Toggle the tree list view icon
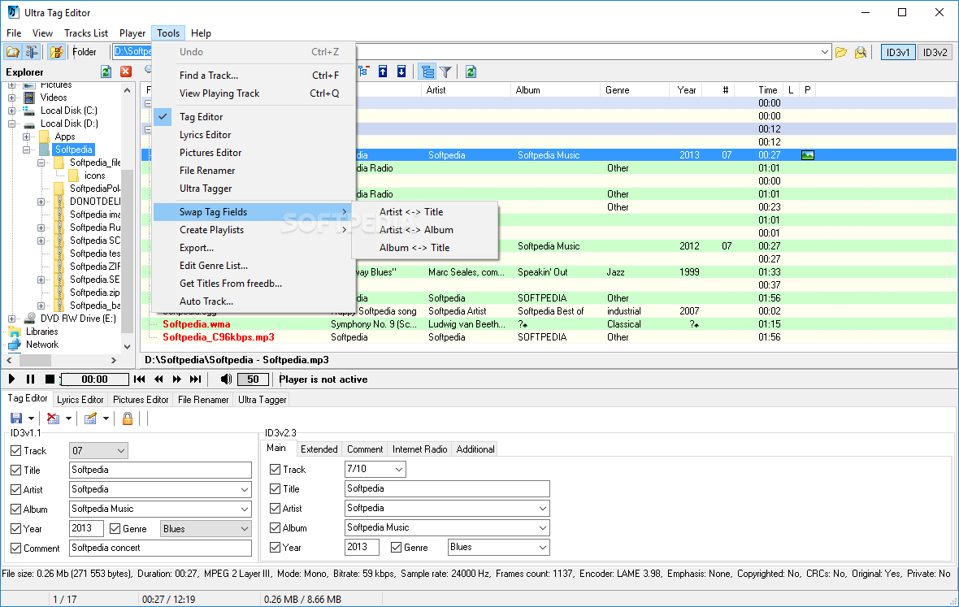Screen dimensions: 959x607 (427, 72)
